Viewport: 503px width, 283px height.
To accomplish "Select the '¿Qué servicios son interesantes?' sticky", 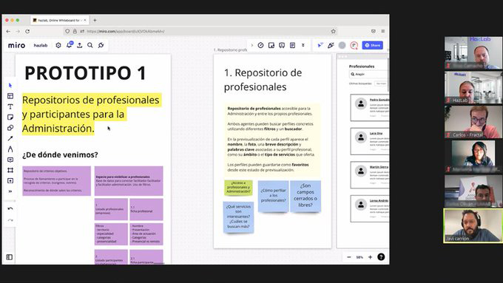I will tap(238, 217).
